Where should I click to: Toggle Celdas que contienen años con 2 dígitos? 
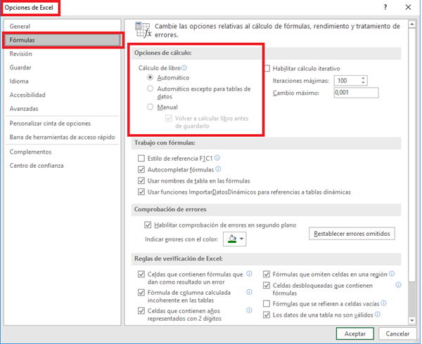[x=141, y=311]
